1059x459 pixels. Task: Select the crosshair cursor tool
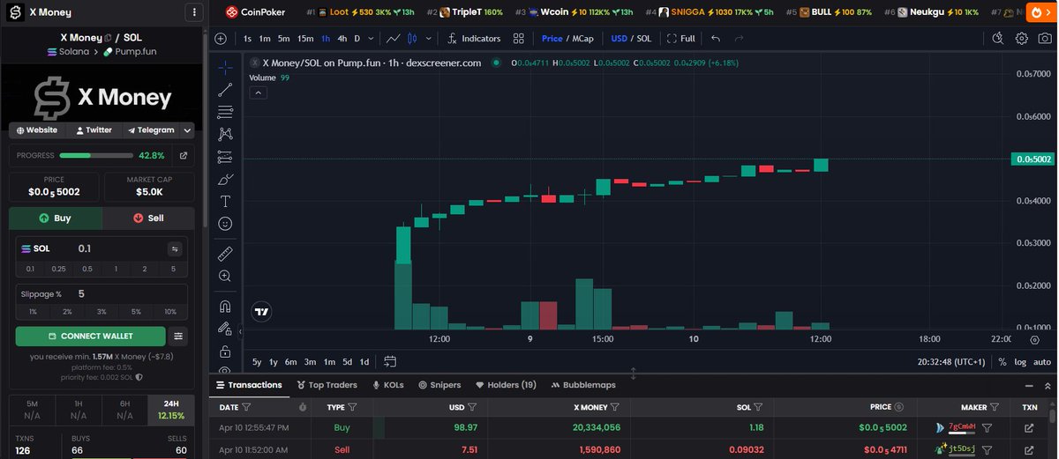225,67
